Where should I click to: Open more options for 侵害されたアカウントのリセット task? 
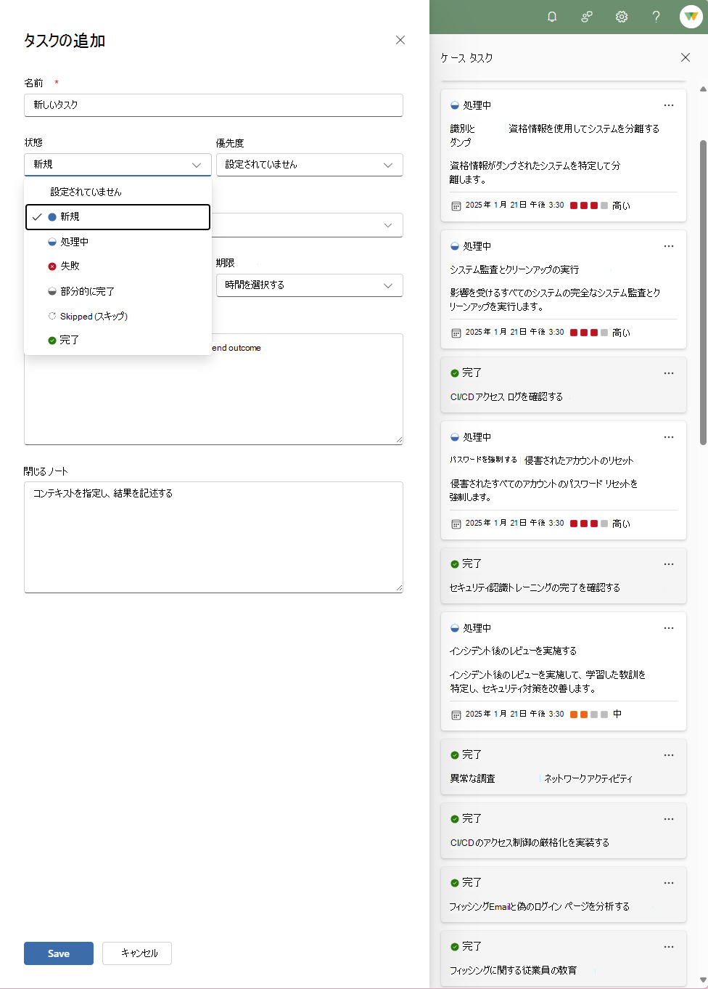[x=669, y=437]
